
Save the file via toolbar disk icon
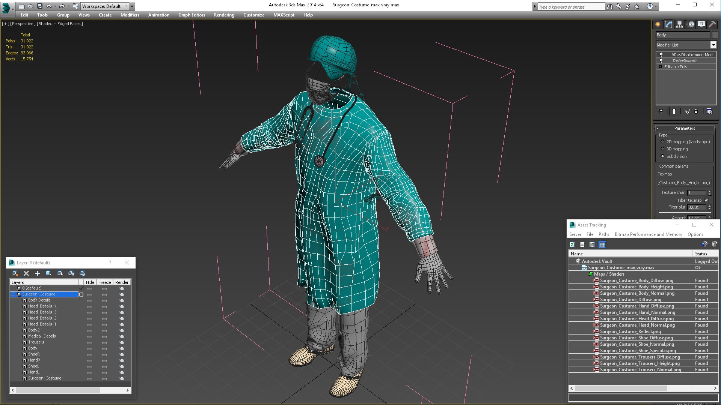click(40, 6)
